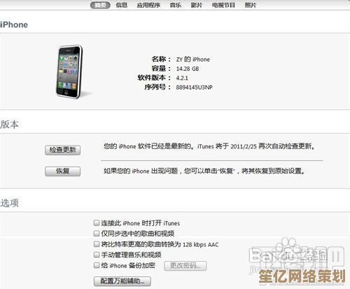
Task: Open the 电视节目 tab
Action: [223, 5]
